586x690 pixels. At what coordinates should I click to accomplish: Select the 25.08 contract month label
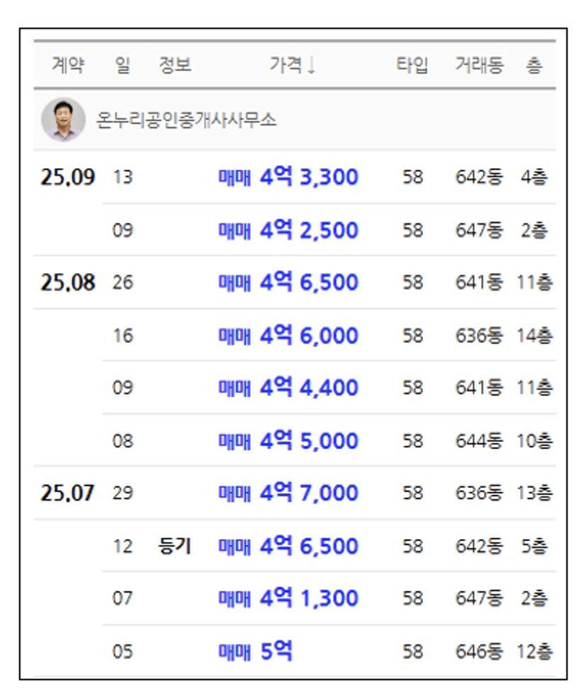click(x=68, y=282)
